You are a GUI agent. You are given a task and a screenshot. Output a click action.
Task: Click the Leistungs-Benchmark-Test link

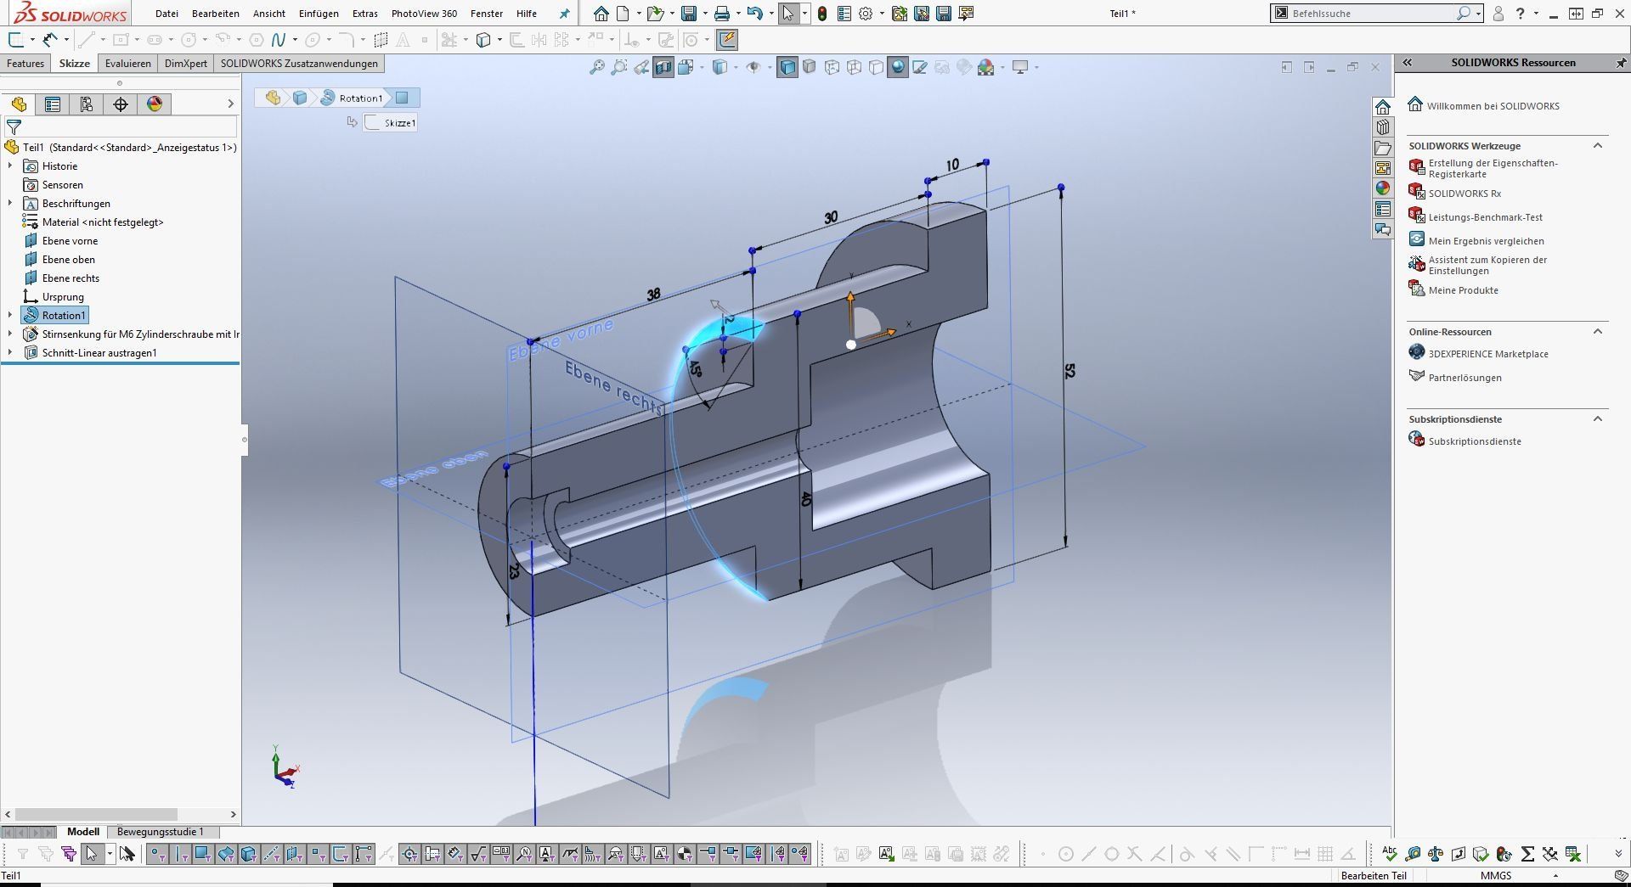[1485, 217]
